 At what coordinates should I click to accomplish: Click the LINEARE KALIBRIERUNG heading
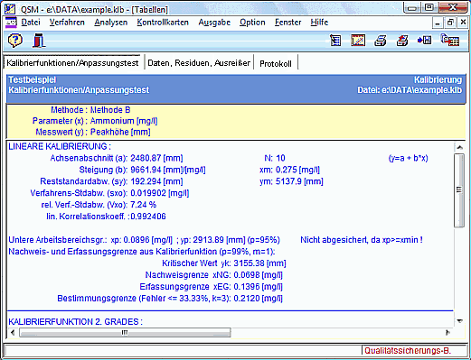tap(60, 146)
